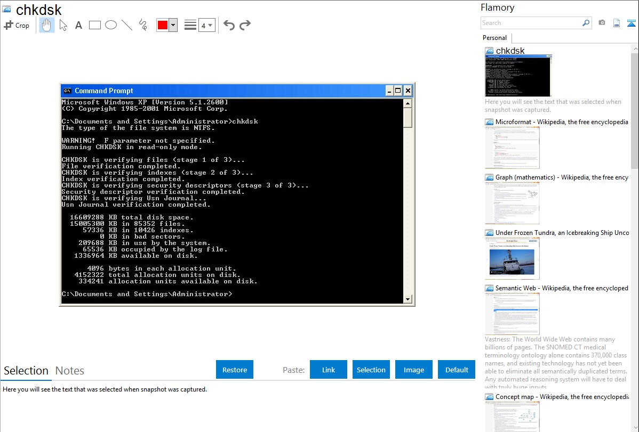Screen dimensions: 639x432
Task: Open the Microformat Wikipedia snapshot thumbnail
Action: [512, 148]
